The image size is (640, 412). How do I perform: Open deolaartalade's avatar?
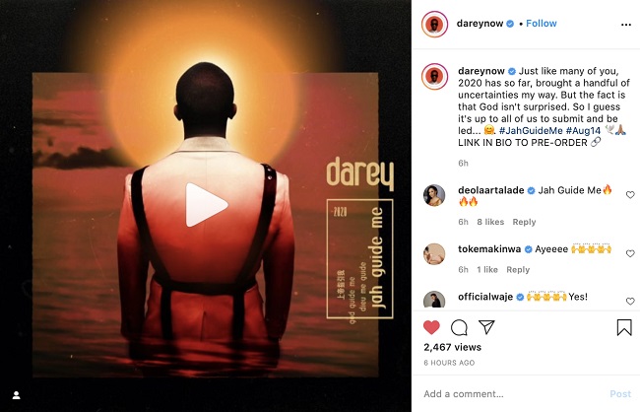click(434, 195)
